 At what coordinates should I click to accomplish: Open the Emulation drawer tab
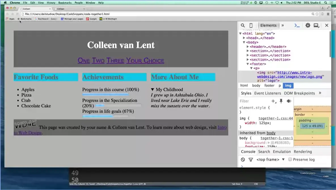(282, 152)
